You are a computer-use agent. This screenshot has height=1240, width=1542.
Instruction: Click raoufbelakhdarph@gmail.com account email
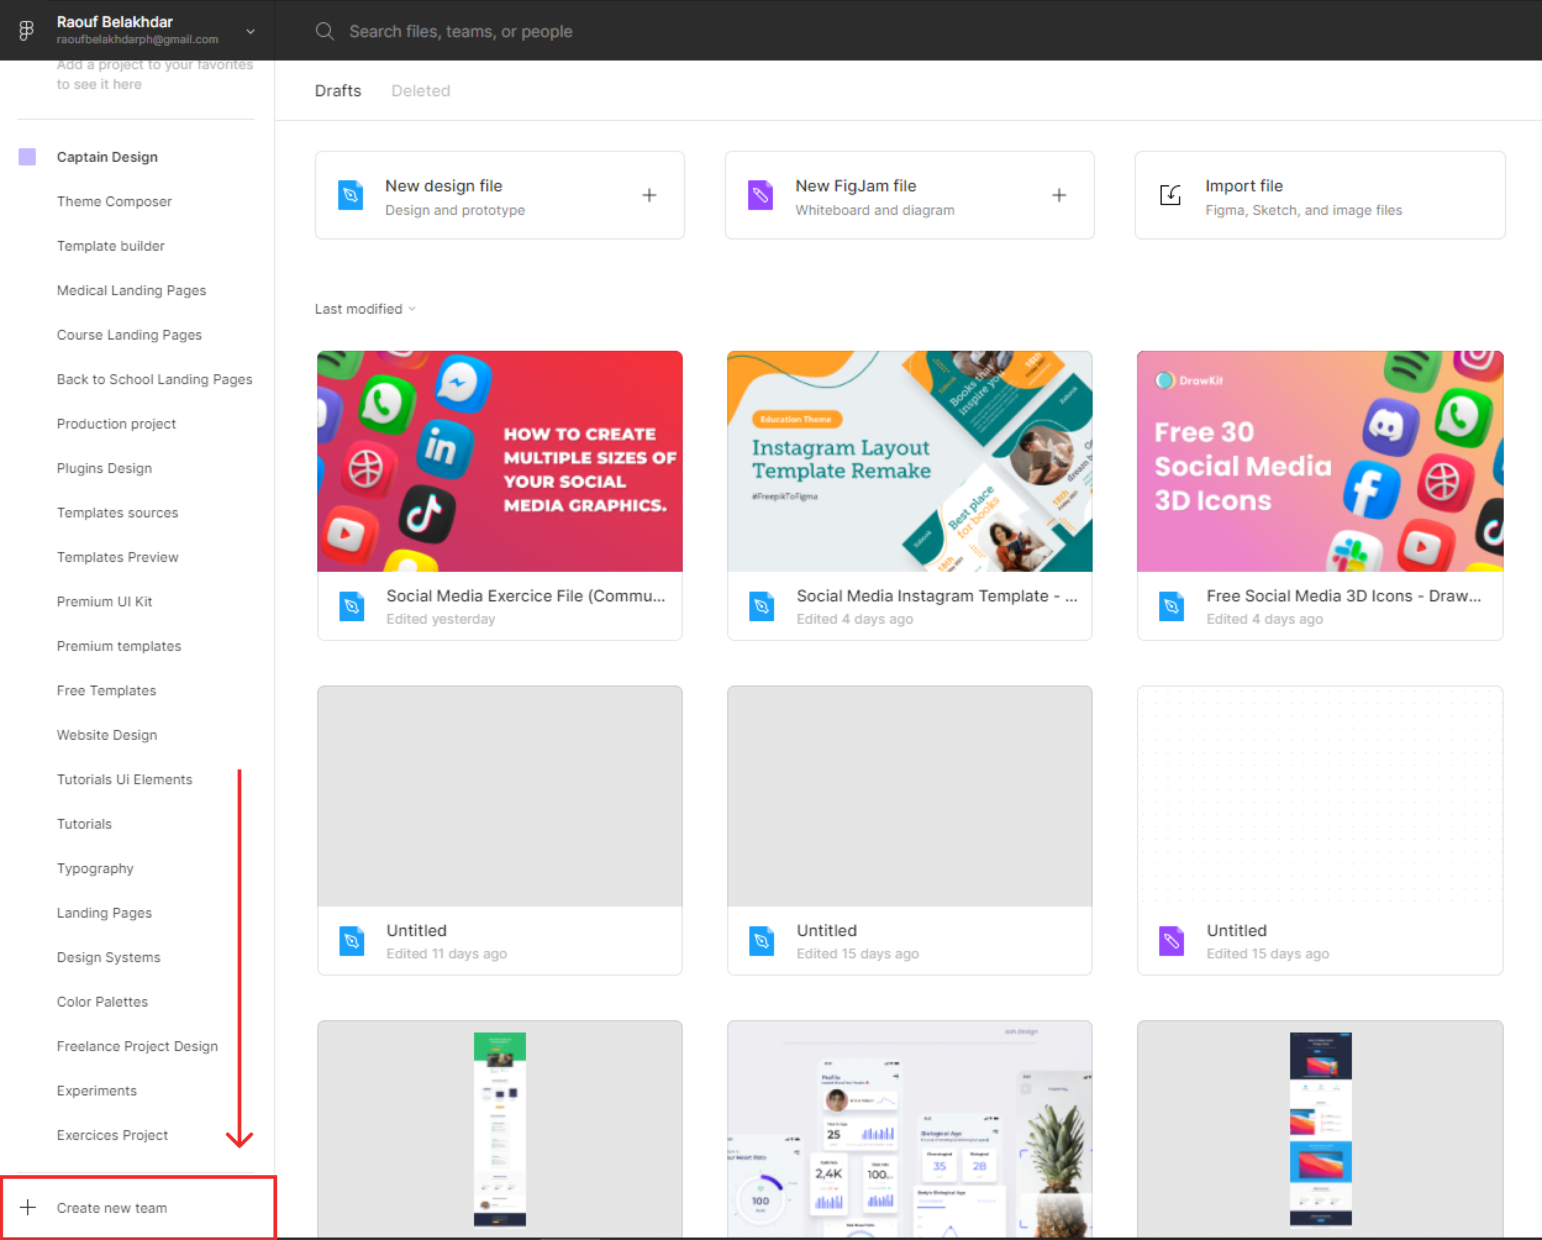(x=137, y=40)
